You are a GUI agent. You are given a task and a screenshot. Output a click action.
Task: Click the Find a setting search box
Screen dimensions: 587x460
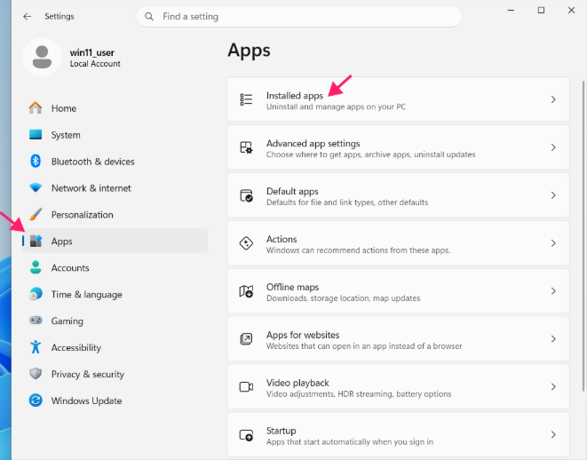298,17
